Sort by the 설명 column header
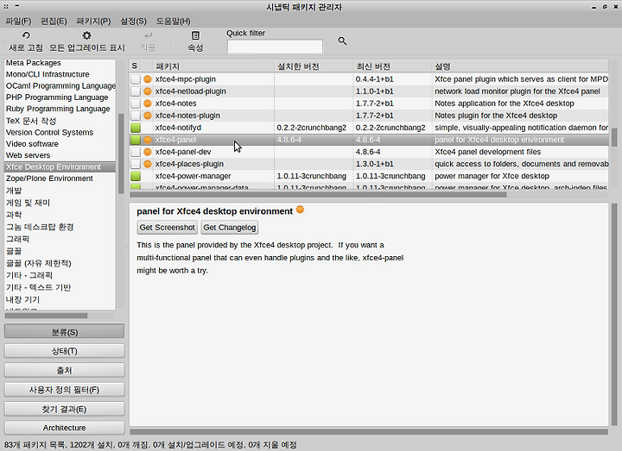The image size is (622, 451). (520, 66)
